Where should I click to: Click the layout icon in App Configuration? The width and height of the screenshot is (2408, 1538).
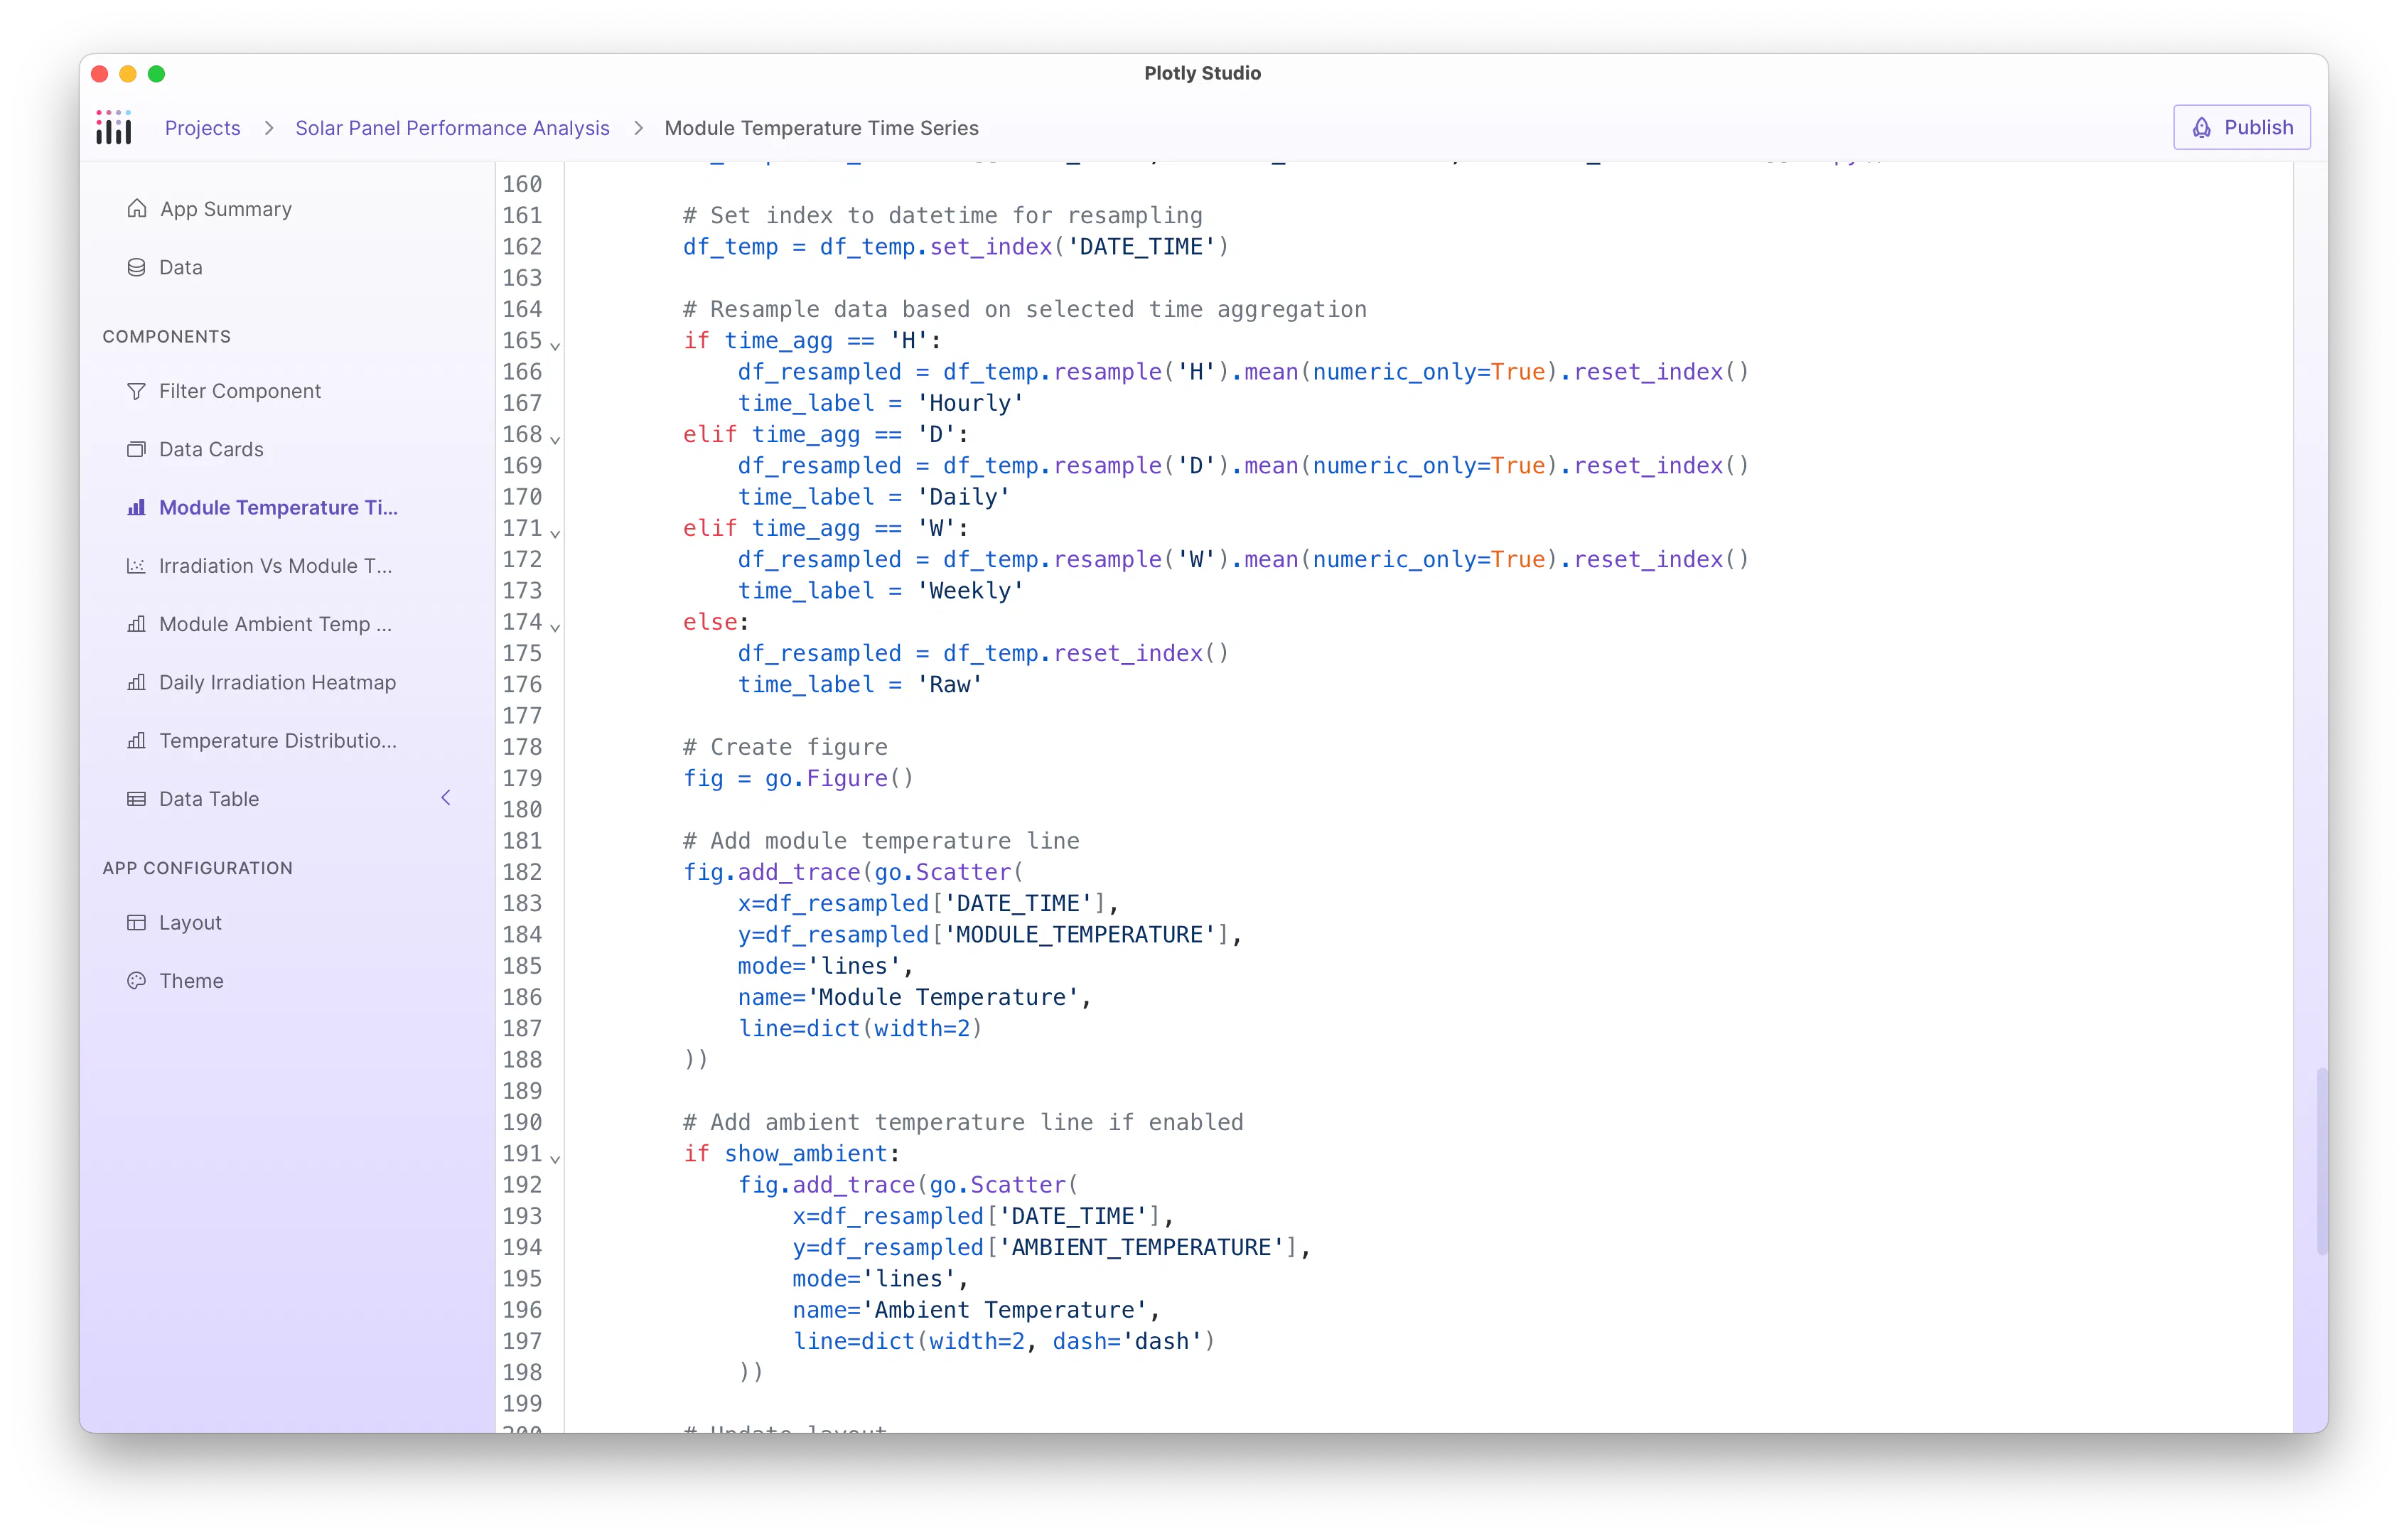tap(136, 922)
